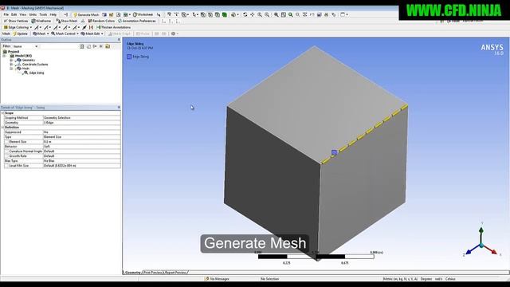This screenshot has width=510, height=287.
Task: Toggle Thicken Annotations
Action: 113,27
